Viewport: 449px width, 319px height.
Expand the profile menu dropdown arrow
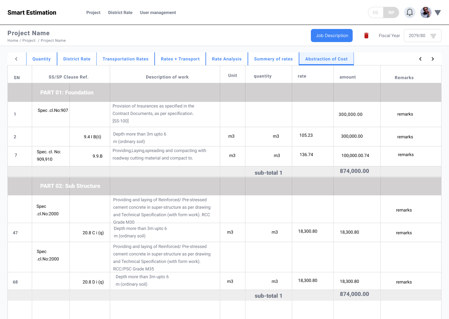point(438,13)
